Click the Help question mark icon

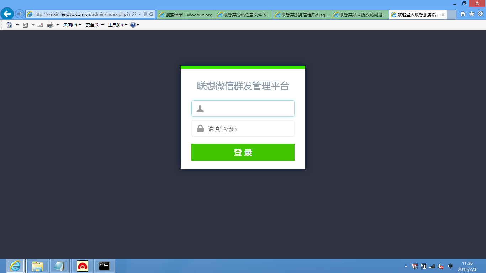(x=133, y=25)
